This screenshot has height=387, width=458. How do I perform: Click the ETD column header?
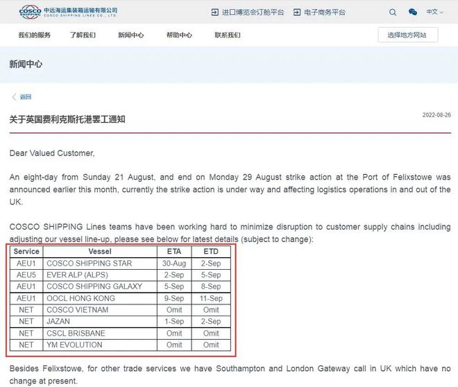click(211, 252)
